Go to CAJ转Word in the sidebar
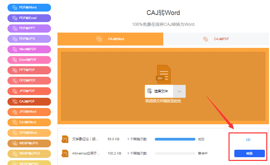The height and width of the screenshot is (165, 270). click(x=29, y=122)
